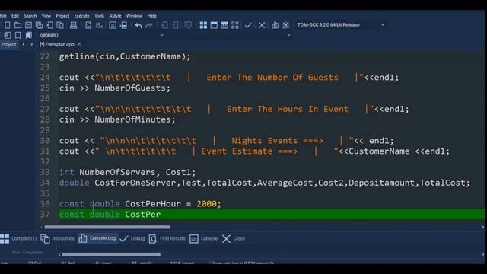This screenshot has width=487, height=274.
Task: Click the Run window icon
Action: [214, 25]
